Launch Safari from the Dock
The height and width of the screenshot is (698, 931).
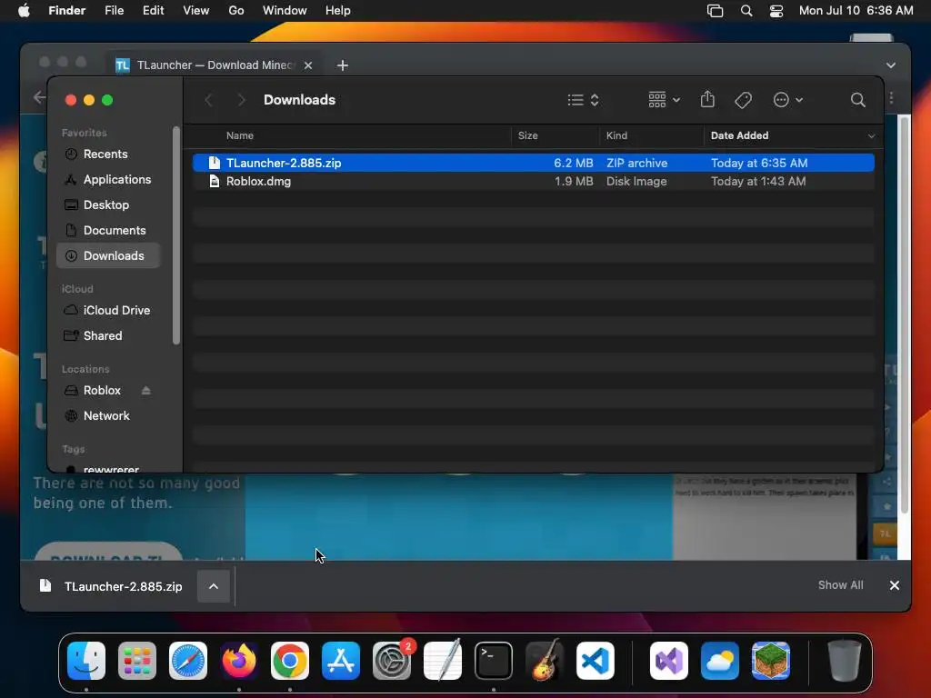click(x=188, y=661)
